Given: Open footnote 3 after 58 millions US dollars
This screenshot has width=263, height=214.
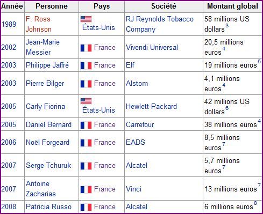Looking at the screenshot, I should pos(227,26).
